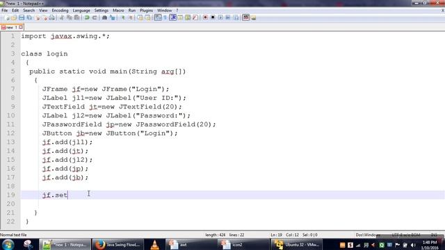Switch to 'Ubuntu 32 - VMw...' taskbar item
Screen dimensions: 445x250
[x=297, y=244]
